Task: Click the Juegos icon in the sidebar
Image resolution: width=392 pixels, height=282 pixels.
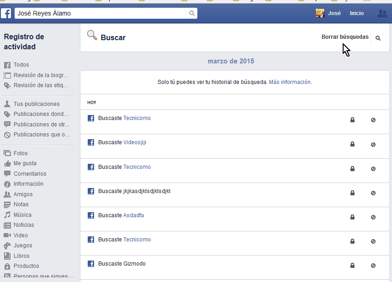Action: pyautogui.click(x=7, y=245)
